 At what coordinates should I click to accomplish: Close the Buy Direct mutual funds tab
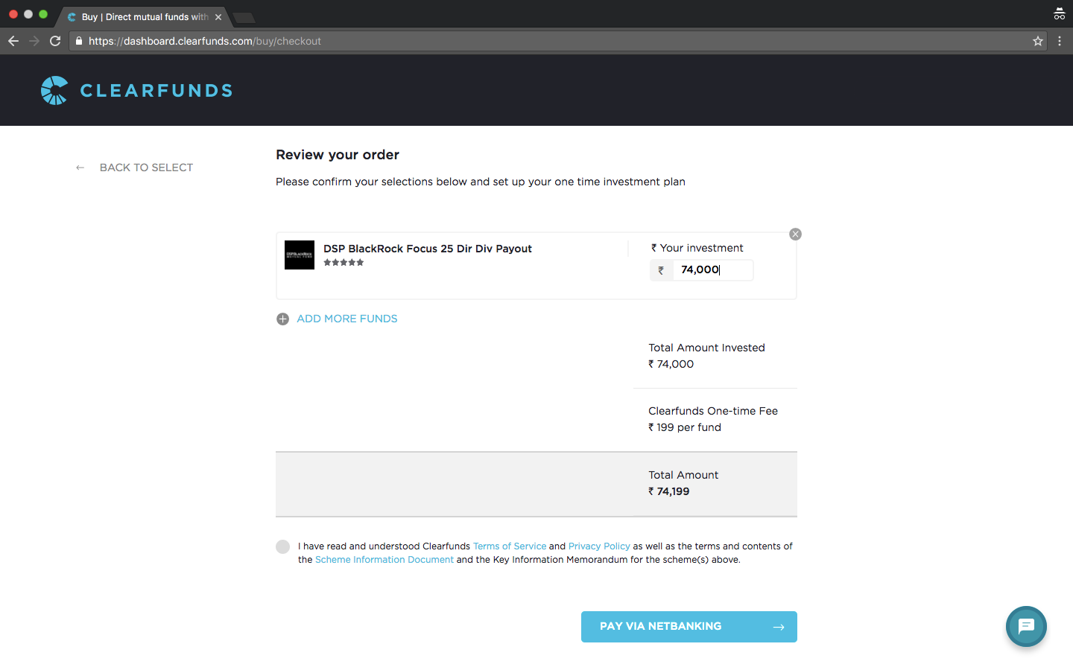pos(218,17)
